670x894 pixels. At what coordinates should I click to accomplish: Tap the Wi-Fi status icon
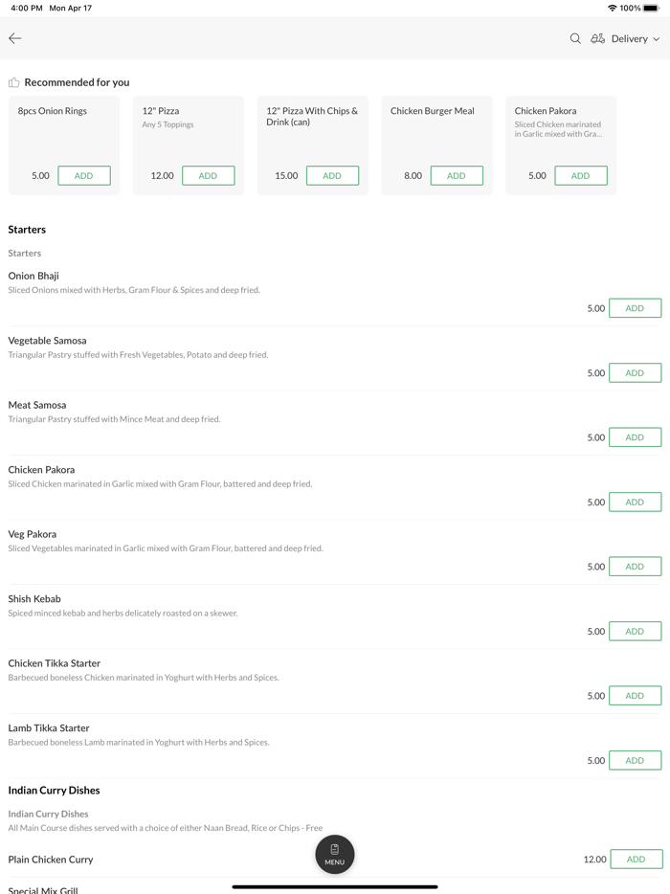(612, 8)
